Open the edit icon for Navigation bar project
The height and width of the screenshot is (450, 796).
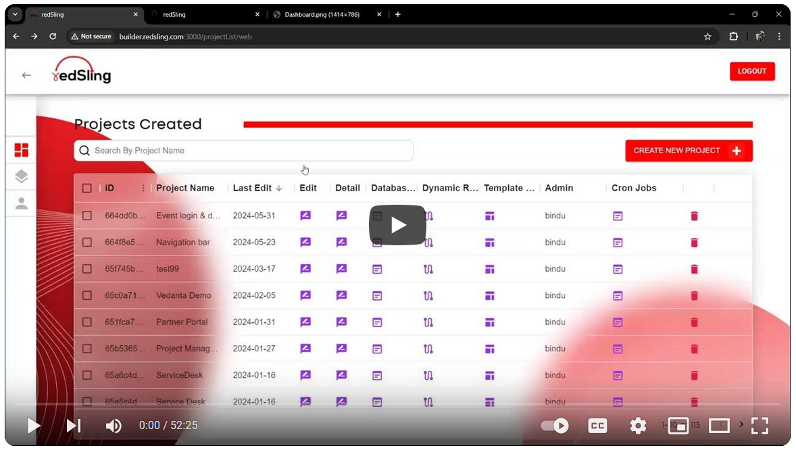tap(305, 243)
